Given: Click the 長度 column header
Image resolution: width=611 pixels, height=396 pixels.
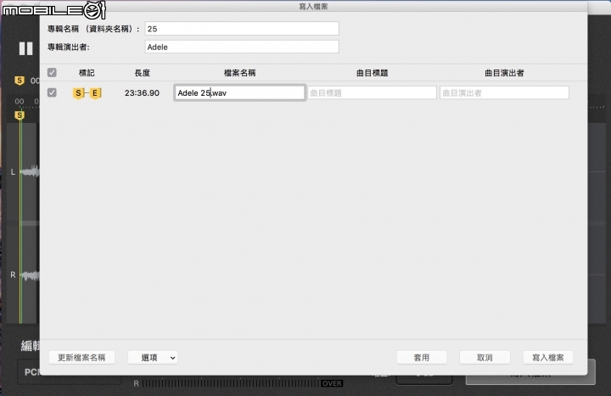Looking at the screenshot, I should tap(143, 73).
